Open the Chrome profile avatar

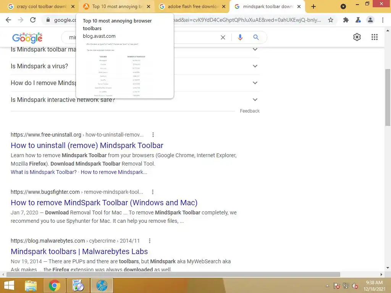[x=370, y=20]
